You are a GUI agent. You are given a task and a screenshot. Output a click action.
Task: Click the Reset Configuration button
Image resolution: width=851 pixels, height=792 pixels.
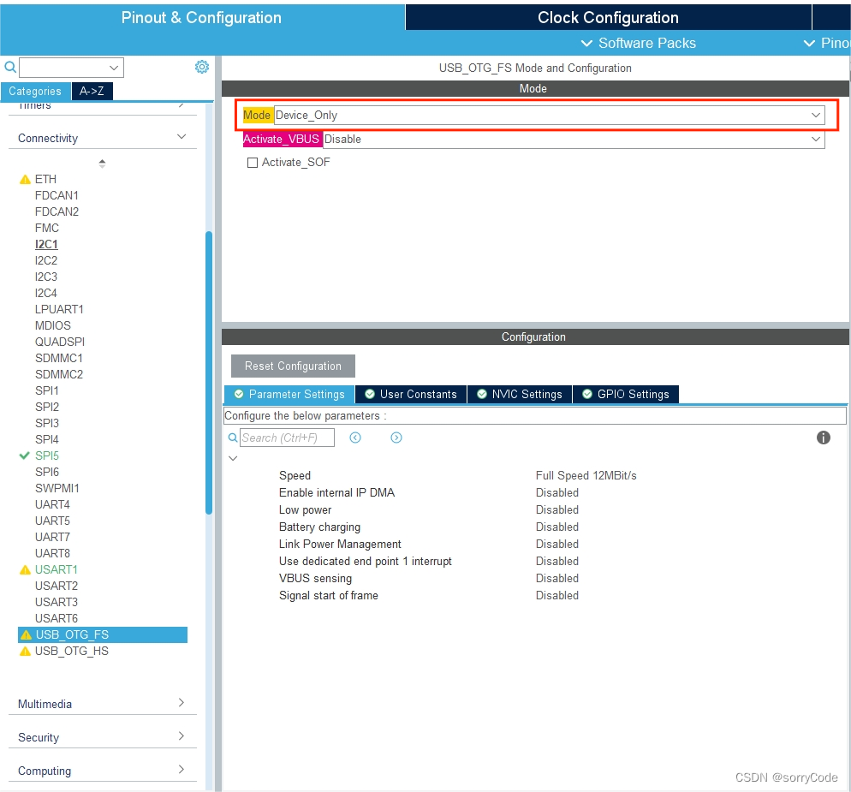click(293, 366)
